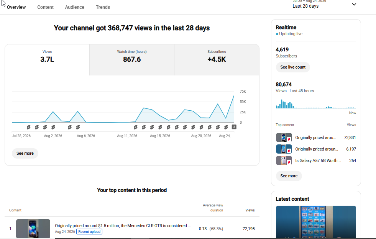The width and height of the screenshot is (376, 239).
Task: Click the 'Your top content in this period' heading
Action: (x=132, y=190)
